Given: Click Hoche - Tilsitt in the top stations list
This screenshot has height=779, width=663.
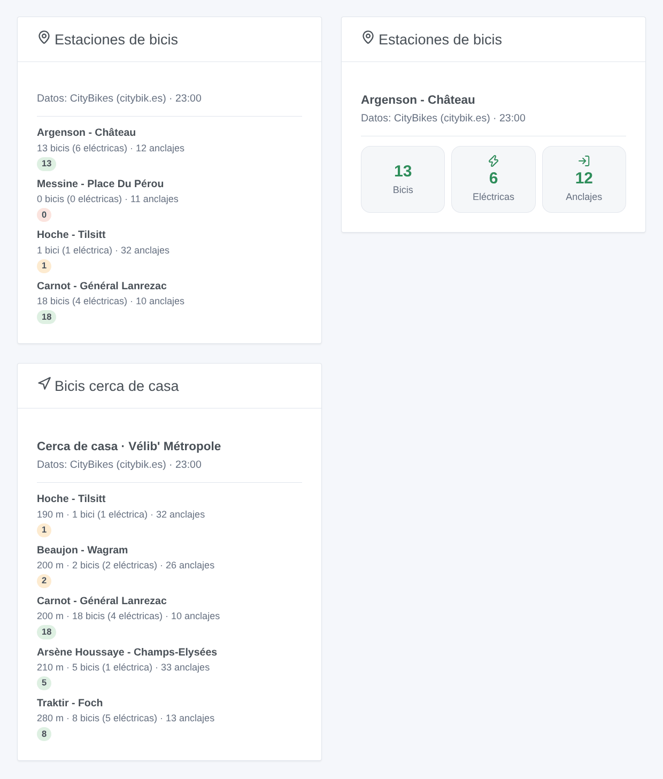Looking at the screenshot, I should tap(71, 234).
